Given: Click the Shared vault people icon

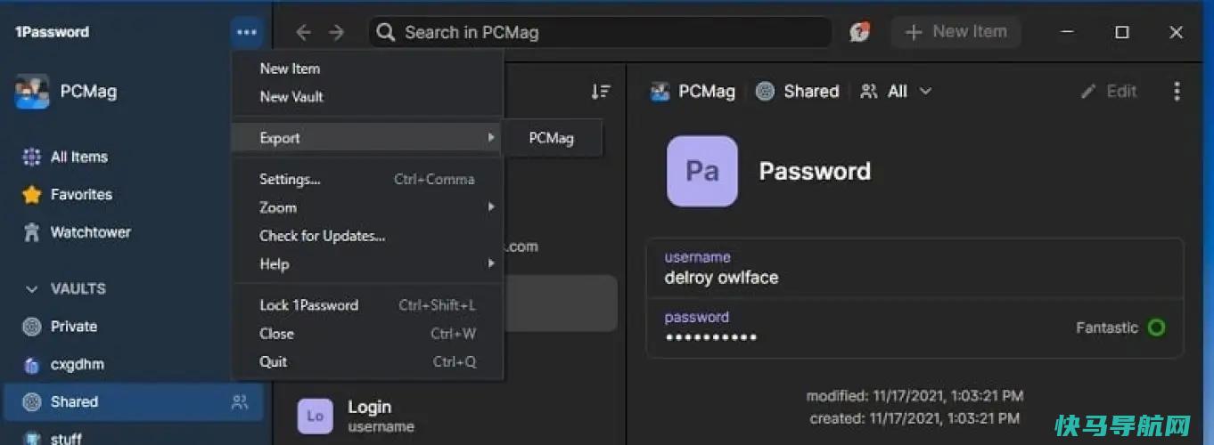Looking at the screenshot, I should [x=240, y=402].
